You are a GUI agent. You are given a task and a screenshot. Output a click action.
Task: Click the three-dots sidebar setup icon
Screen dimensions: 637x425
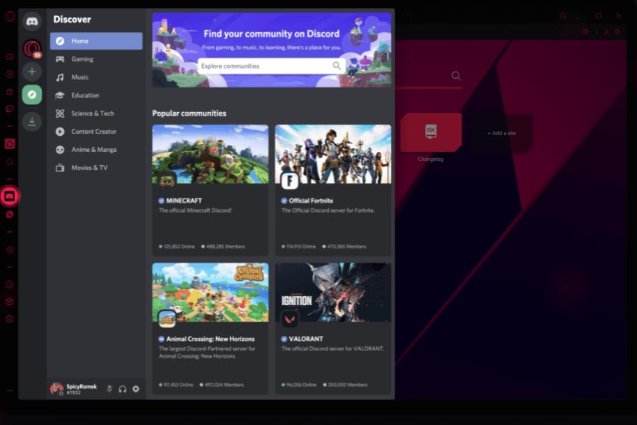(10, 390)
